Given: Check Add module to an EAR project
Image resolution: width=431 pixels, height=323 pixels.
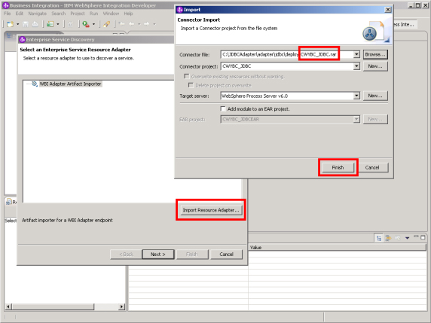Looking at the screenshot, I should pyautogui.click(x=223, y=108).
